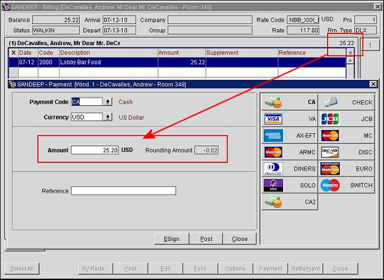Select the ARMC MasterCard payment option
The width and height of the screenshot is (384, 280).
pyautogui.click(x=289, y=152)
